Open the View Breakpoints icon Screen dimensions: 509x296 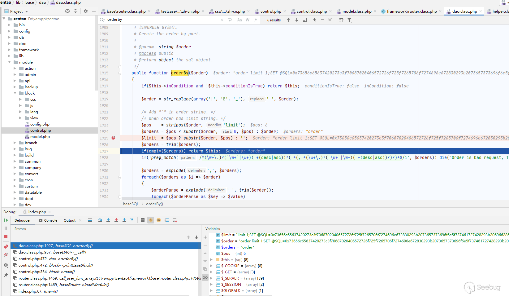tap(6, 247)
